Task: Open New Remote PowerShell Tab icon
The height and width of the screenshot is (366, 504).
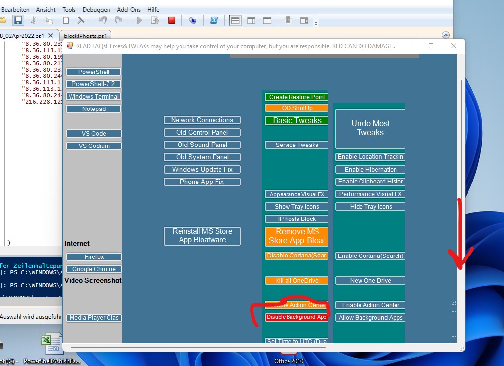Action: (x=192, y=21)
